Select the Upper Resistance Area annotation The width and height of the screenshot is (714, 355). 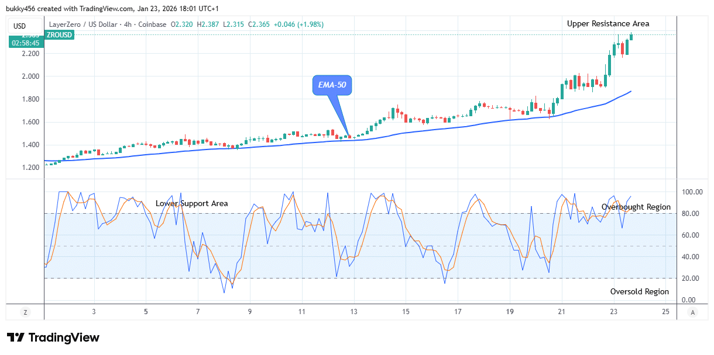[x=607, y=23]
